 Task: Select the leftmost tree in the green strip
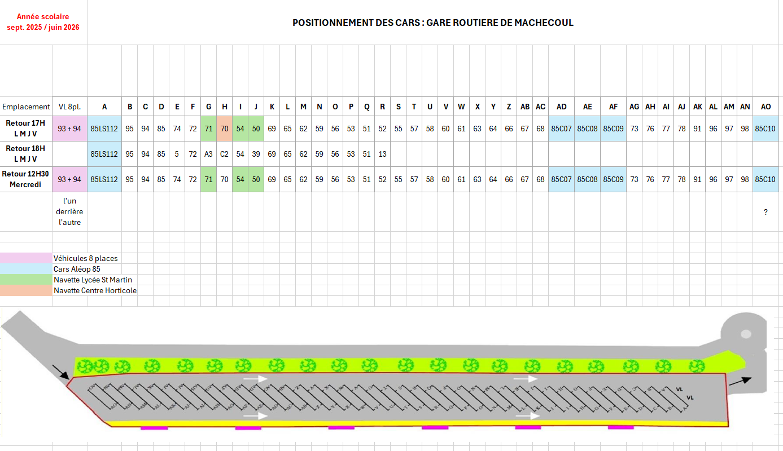(x=85, y=367)
